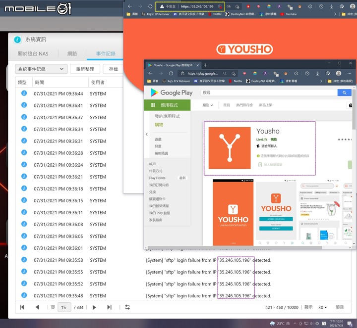Click the page number field showing 15

point(64,307)
